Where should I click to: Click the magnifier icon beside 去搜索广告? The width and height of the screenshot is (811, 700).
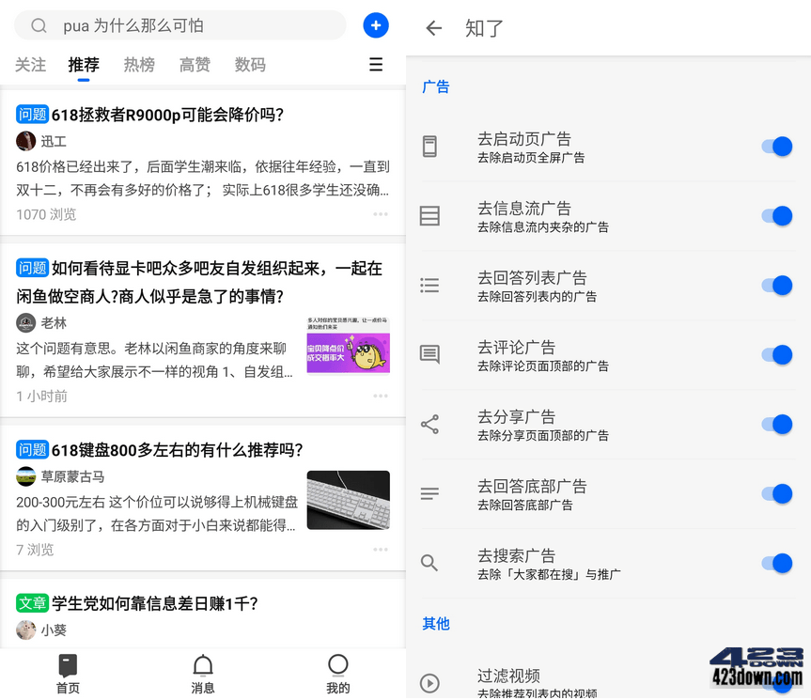[x=429, y=563]
